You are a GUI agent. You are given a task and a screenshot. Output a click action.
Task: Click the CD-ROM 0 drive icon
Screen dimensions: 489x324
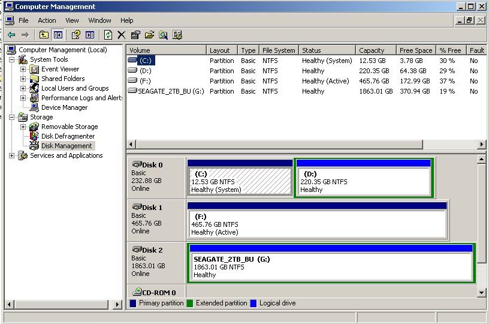[x=137, y=292]
